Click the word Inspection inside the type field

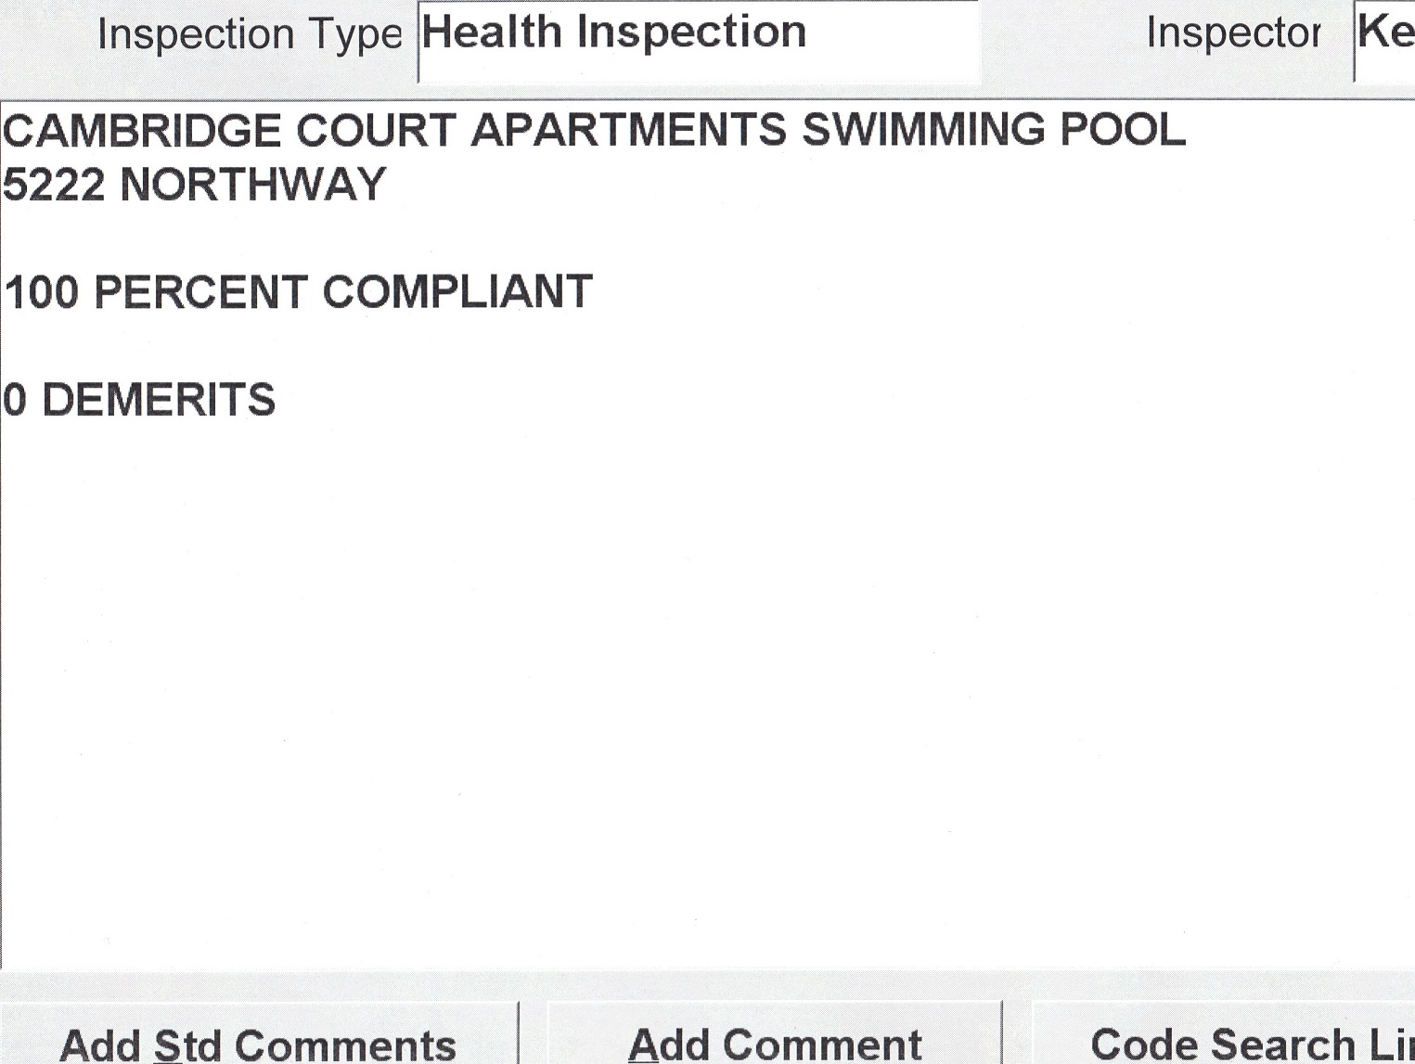click(691, 33)
